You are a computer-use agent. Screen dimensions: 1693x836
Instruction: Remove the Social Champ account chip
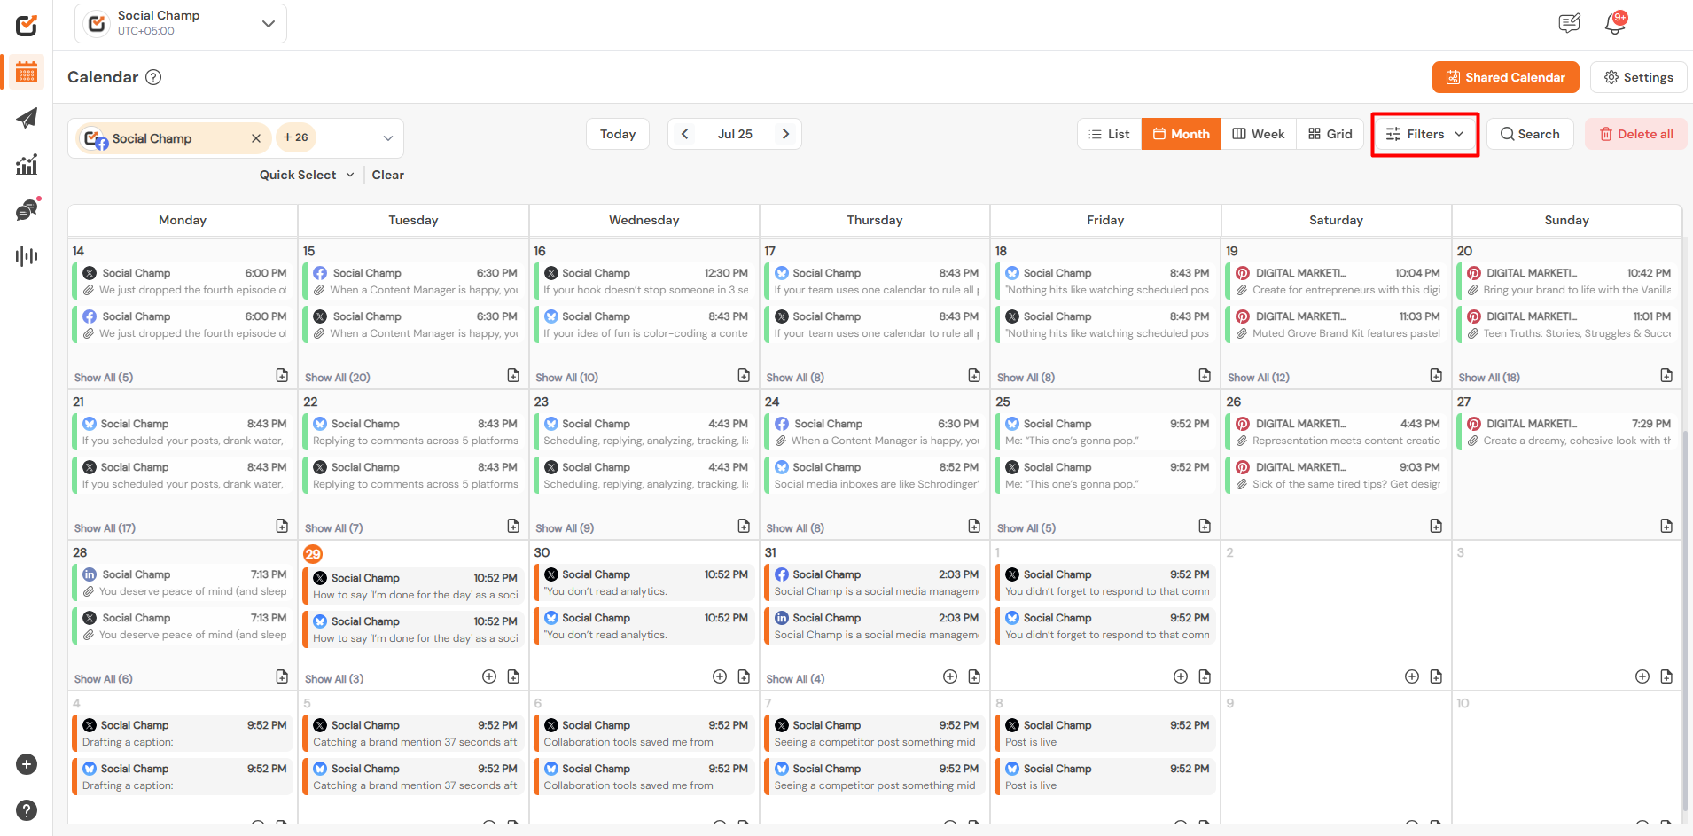coord(256,138)
